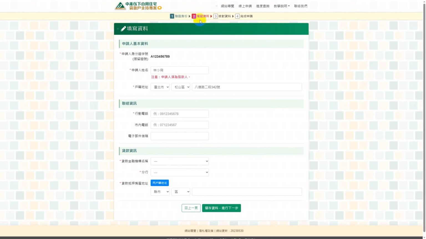Click the pencil icon beside 填寫資料 header

click(123, 28)
